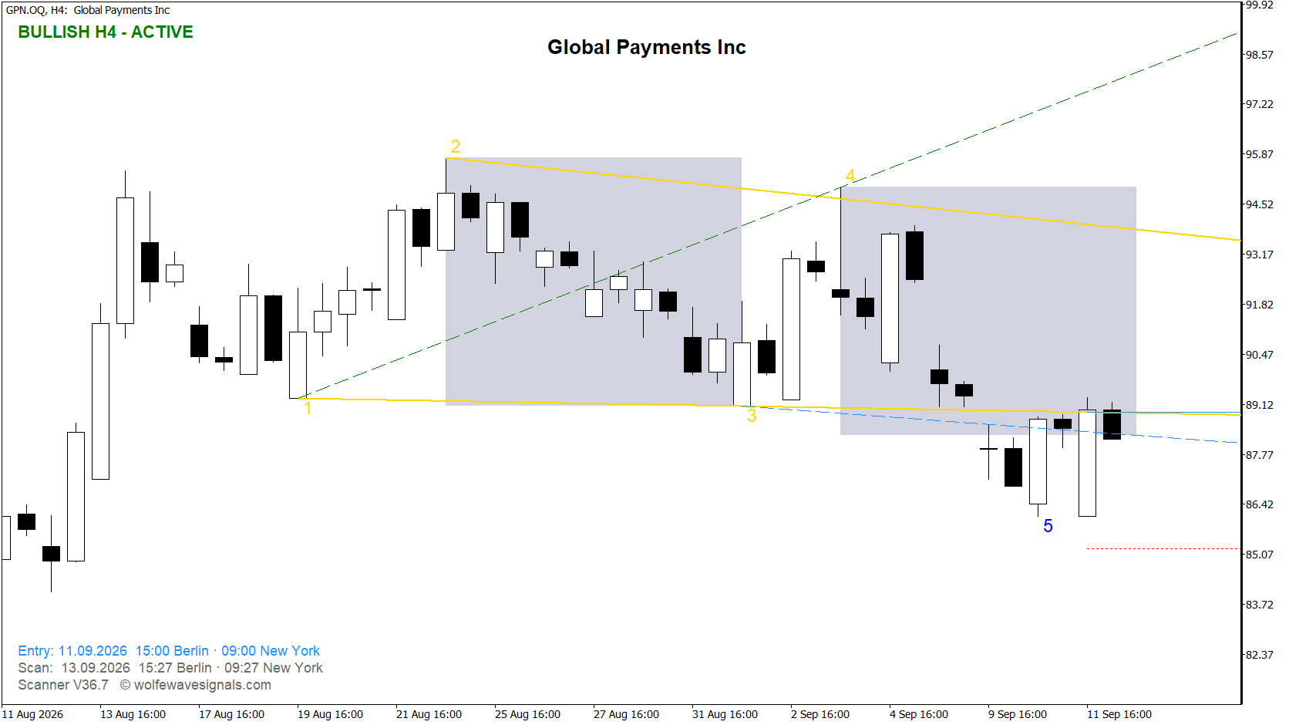Screen dimensions: 1289x725
Task: Click the '9 Sep 16:00' time axis label
Action: 1018,714
